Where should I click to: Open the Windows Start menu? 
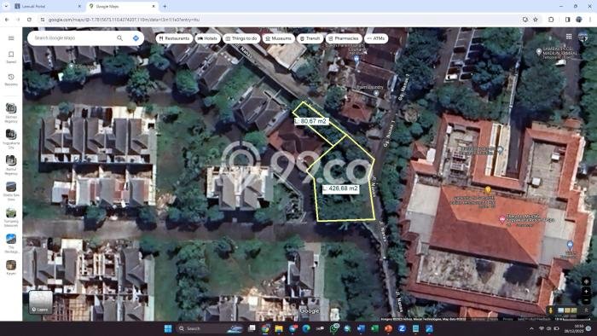pyautogui.click(x=168, y=328)
